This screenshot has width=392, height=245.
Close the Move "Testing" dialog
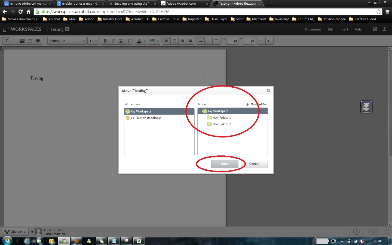coord(268,91)
